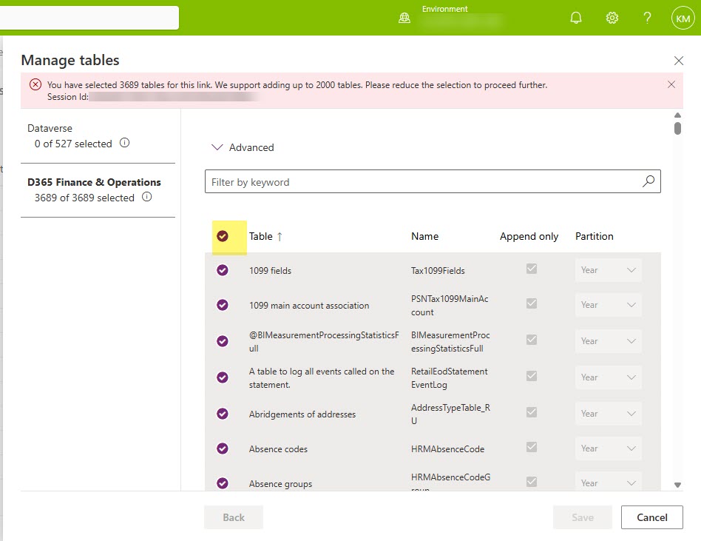701x541 pixels.
Task: Click the search magnifier in filter box
Action: 648,181
